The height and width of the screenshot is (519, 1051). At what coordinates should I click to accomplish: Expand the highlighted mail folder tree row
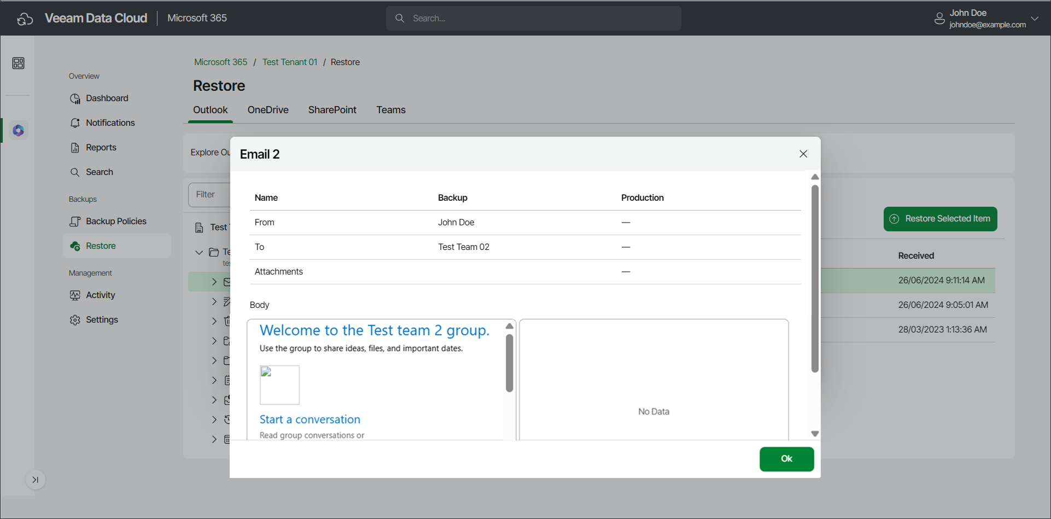[x=214, y=282]
